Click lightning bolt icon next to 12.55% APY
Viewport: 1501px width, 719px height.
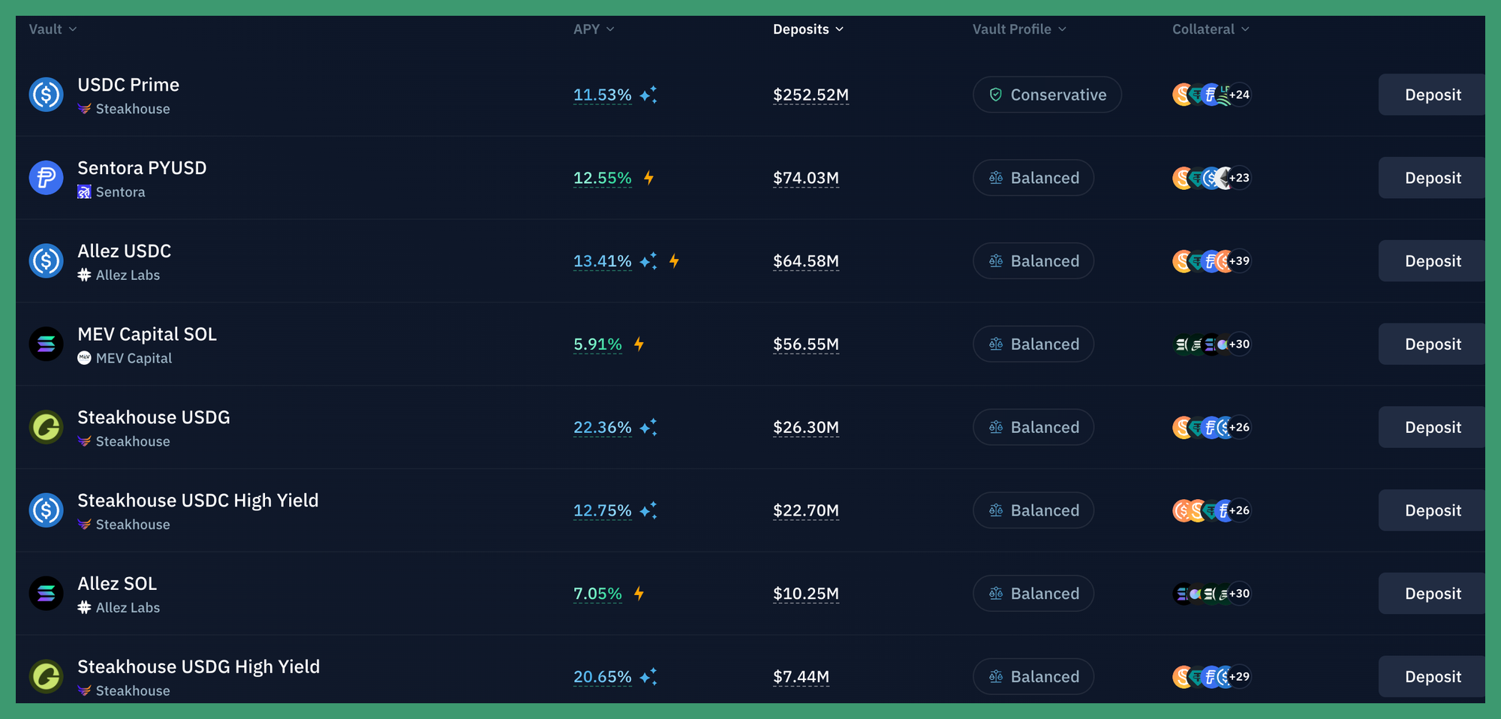pyautogui.click(x=648, y=178)
